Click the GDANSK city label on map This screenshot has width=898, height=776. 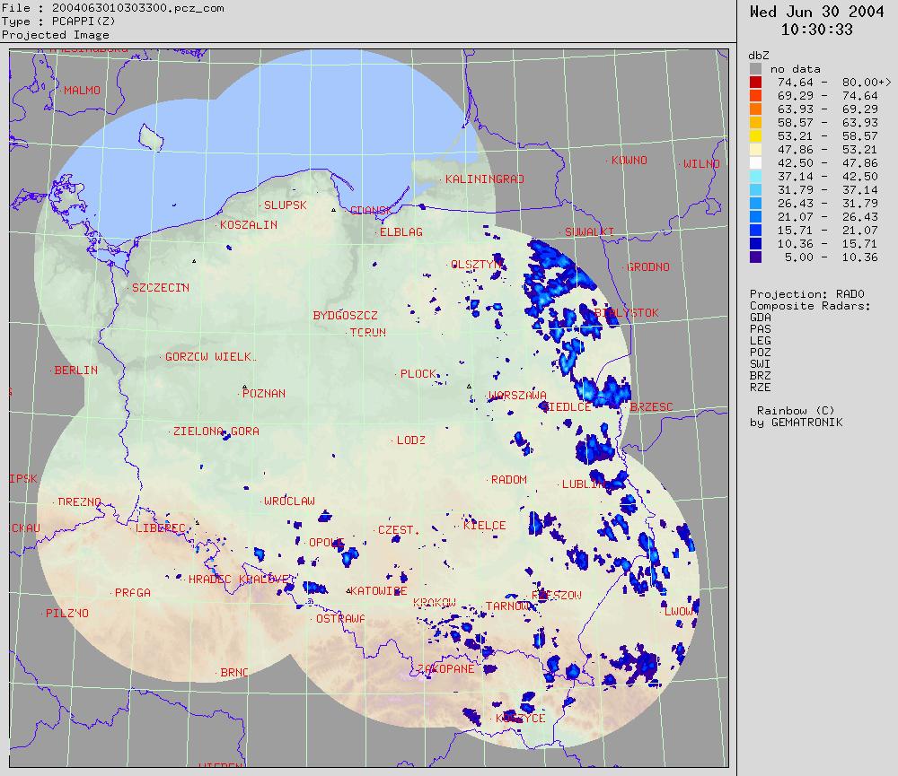click(371, 211)
